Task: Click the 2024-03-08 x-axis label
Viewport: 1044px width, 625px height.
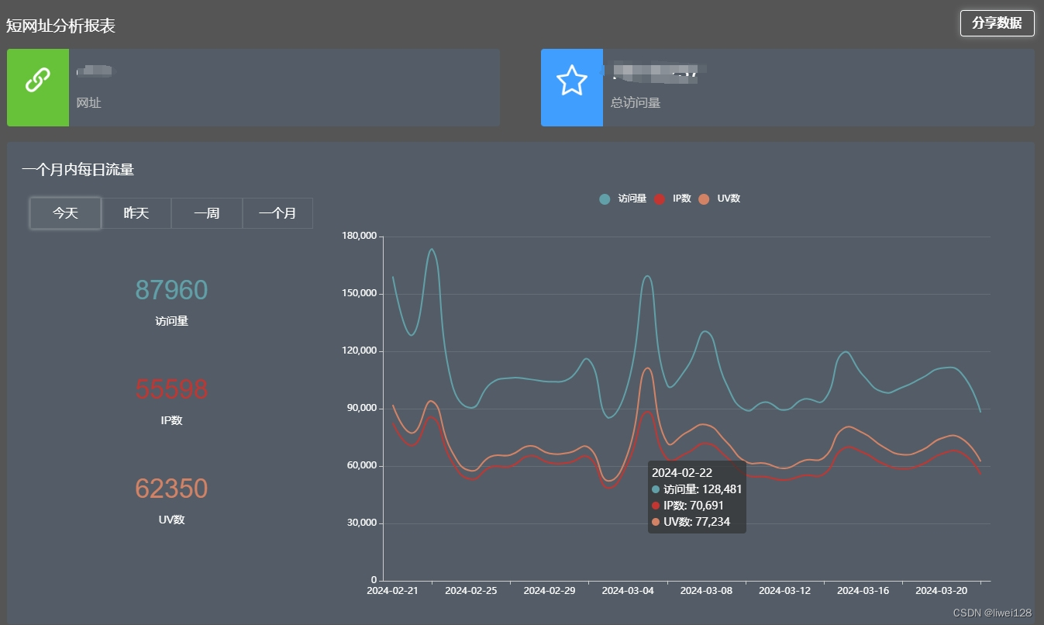Action: (706, 590)
